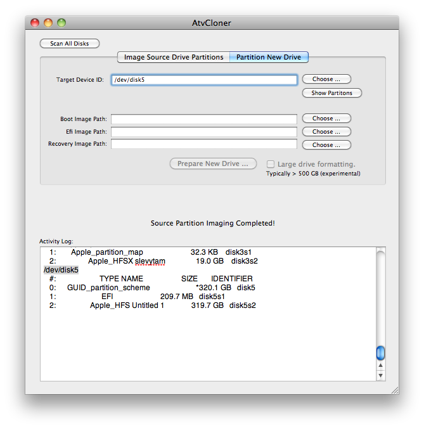424x429 pixels.
Task: Click the Target Device ID text field
Action: 204,80
